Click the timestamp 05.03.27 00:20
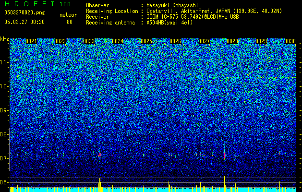 (x=24, y=22)
